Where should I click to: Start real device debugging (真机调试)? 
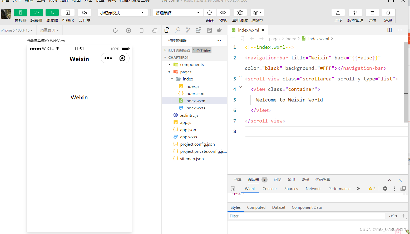pyautogui.click(x=240, y=13)
